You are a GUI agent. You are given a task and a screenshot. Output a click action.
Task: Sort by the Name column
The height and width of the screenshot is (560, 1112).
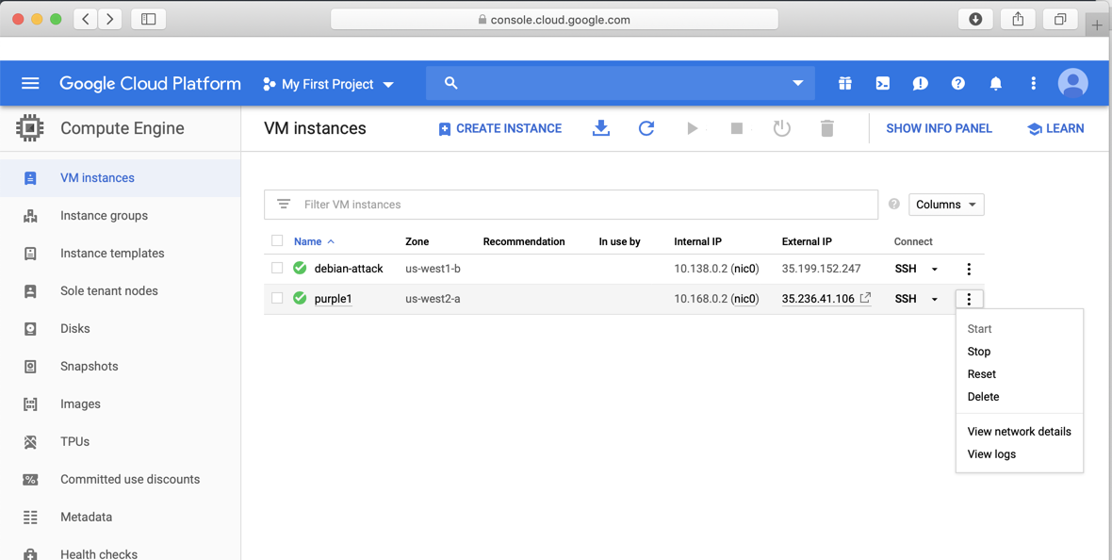tap(314, 241)
